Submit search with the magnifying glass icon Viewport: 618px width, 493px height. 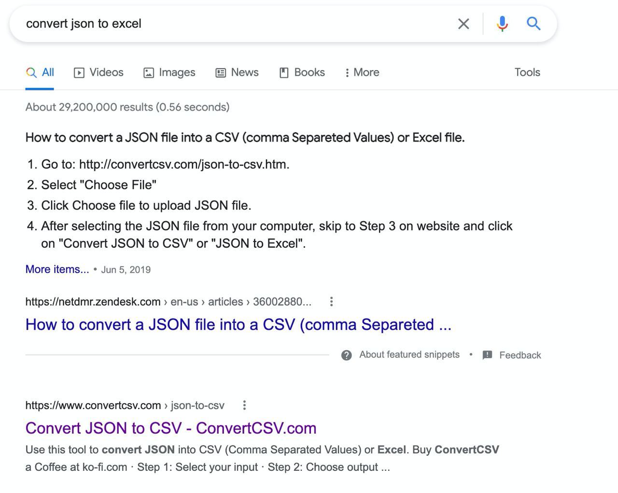534,24
